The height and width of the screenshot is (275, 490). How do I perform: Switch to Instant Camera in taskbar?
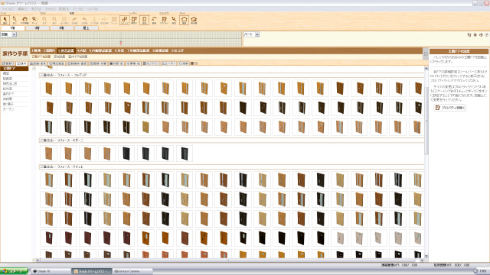point(132,271)
